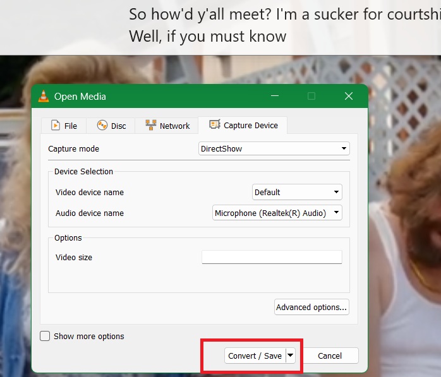This screenshot has width=441, height=377.
Task: Select the Capture Device tab label
Action: pyautogui.click(x=250, y=125)
